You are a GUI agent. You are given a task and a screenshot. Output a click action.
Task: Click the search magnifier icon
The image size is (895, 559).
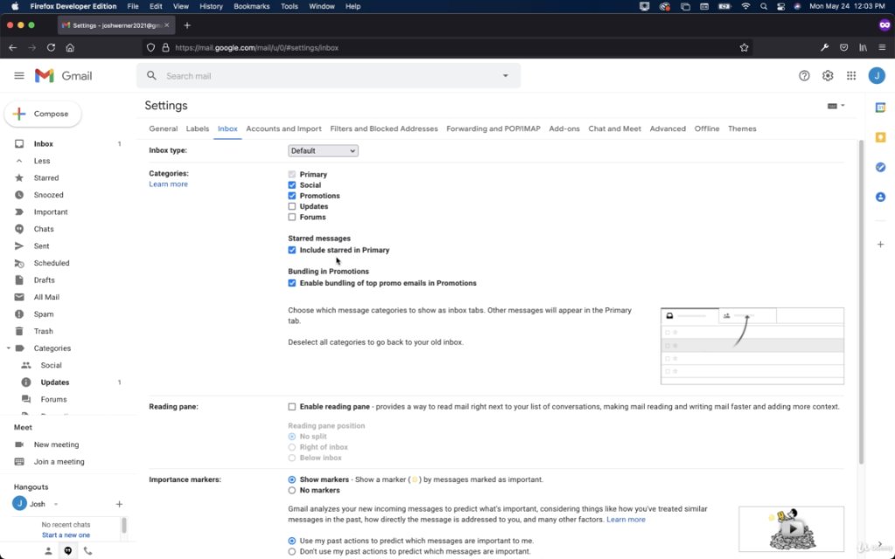pyautogui.click(x=151, y=75)
